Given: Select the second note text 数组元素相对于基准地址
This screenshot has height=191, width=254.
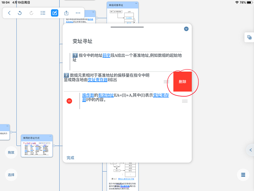Looking at the screenshot, I should click(x=106, y=78).
